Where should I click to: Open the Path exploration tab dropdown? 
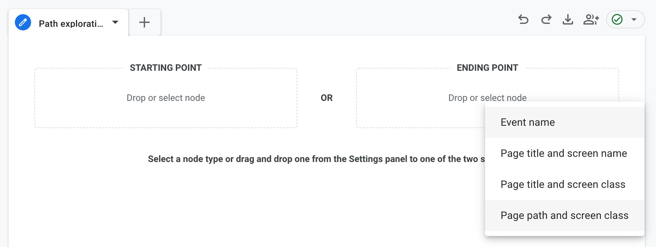pos(115,22)
